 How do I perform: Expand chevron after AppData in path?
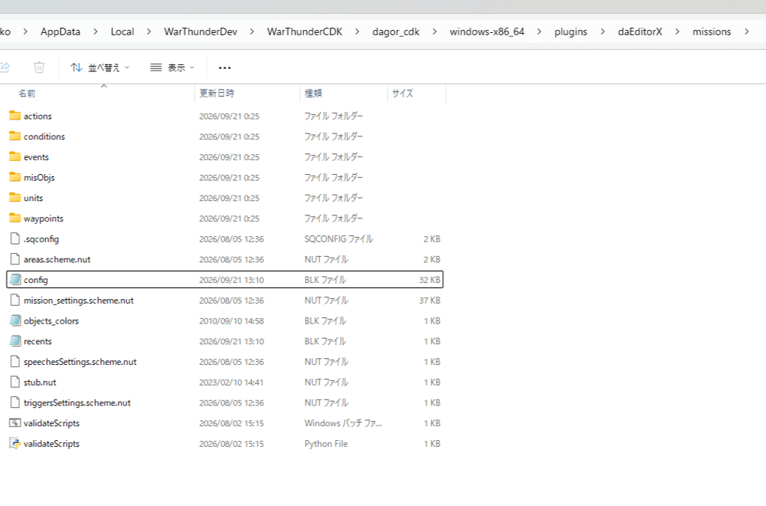95,31
